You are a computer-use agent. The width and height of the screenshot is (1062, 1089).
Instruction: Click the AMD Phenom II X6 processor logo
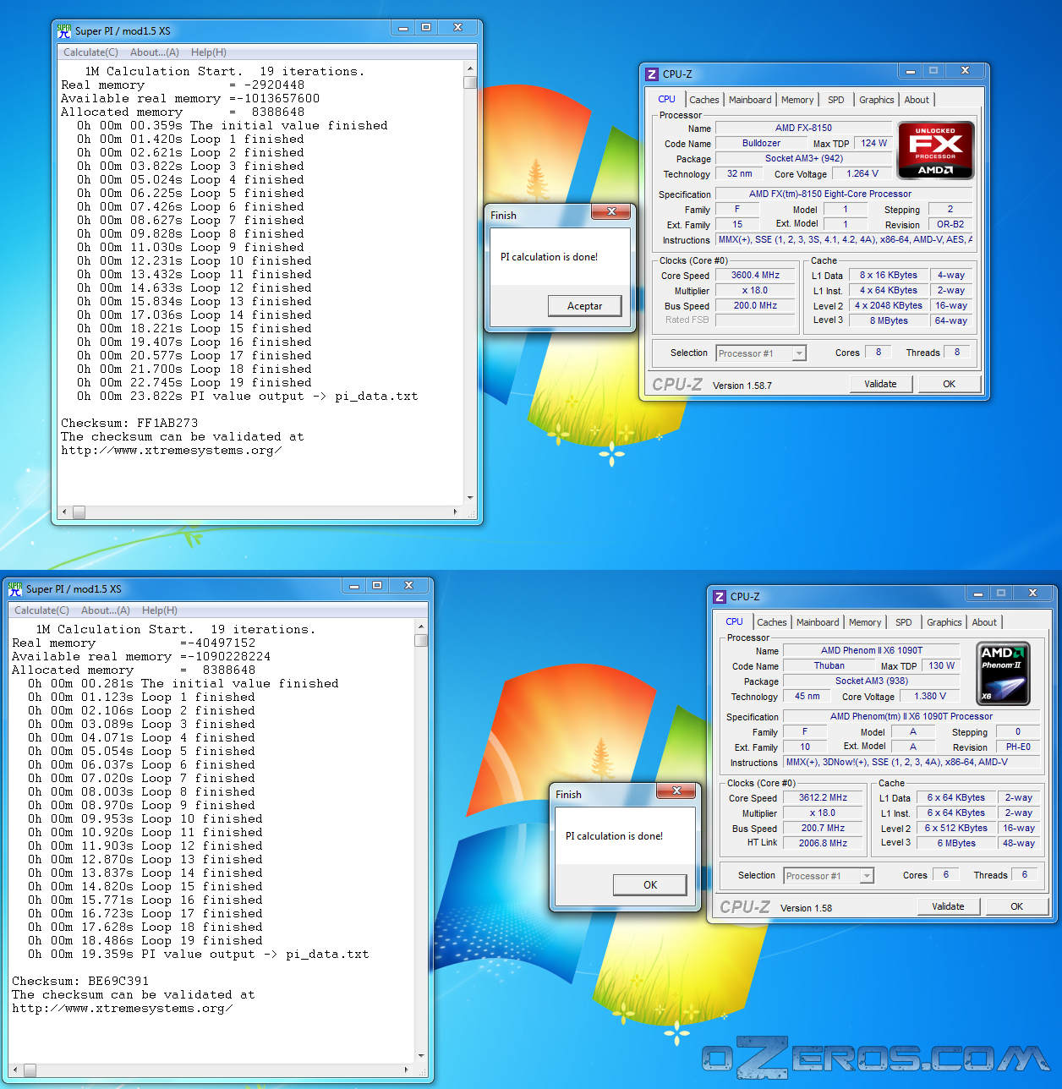point(1004,674)
